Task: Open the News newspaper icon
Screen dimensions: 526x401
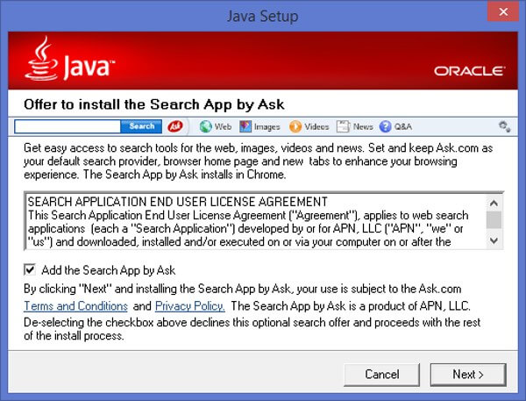Action: pyautogui.click(x=343, y=126)
